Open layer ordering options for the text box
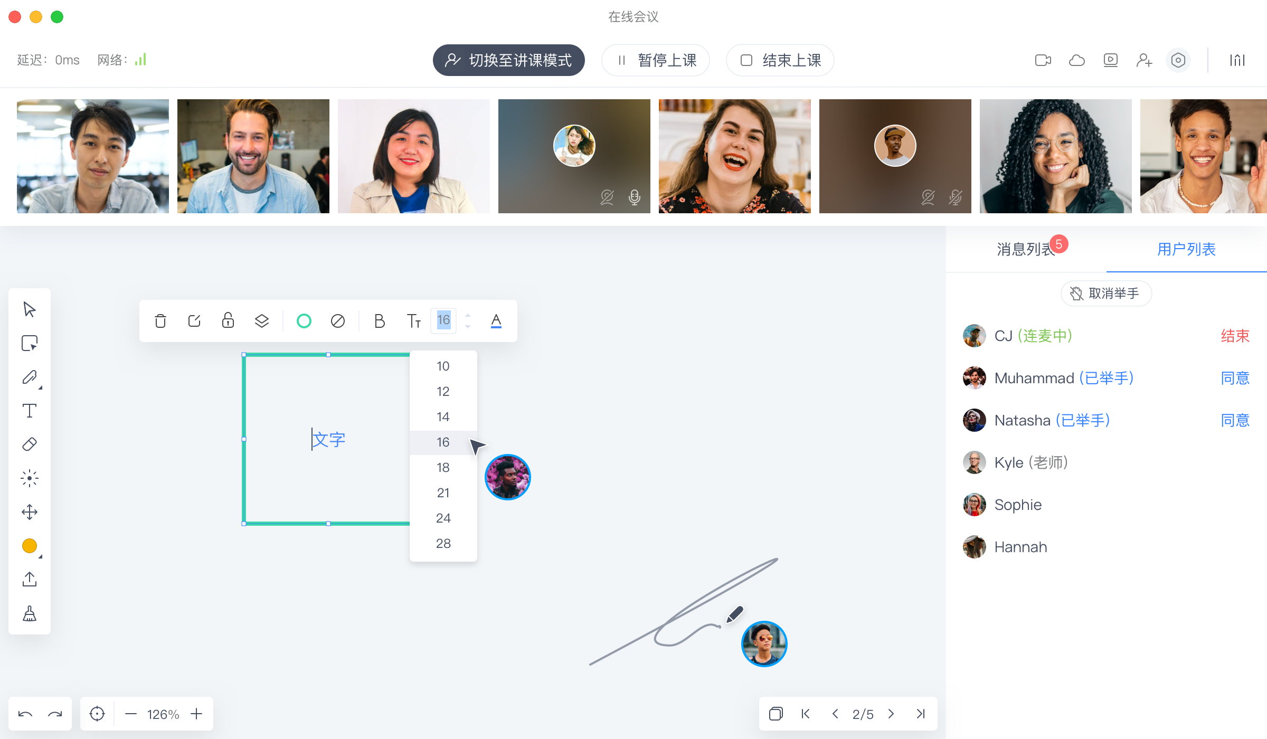1267x739 pixels. click(x=261, y=320)
